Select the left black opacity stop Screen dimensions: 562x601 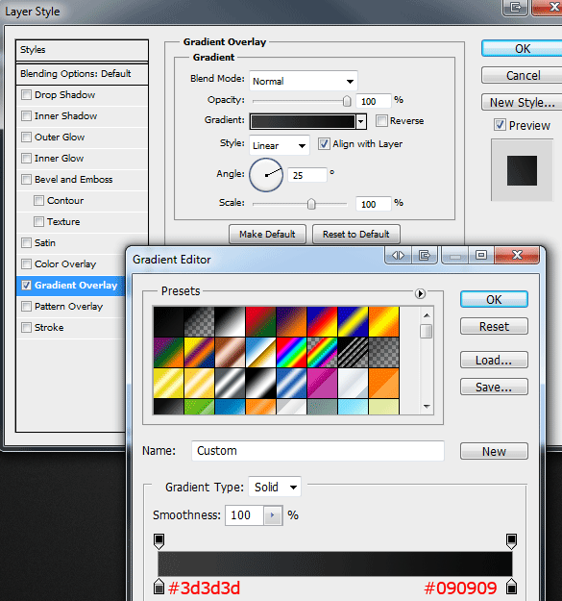point(159,540)
